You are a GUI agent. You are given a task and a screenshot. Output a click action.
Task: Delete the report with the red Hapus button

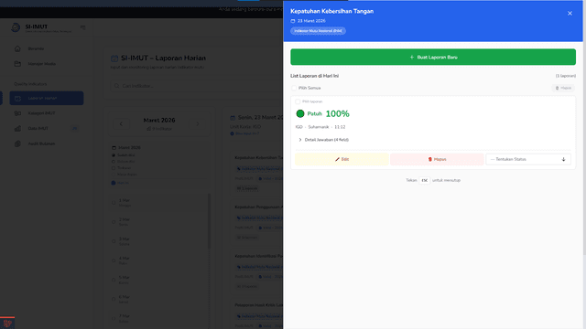tap(437, 159)
